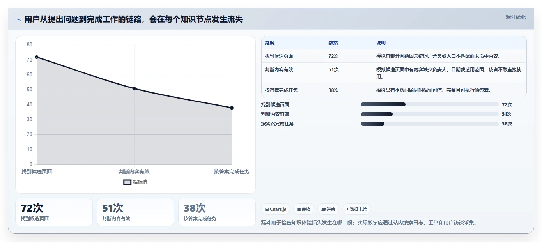Click the progress bar for 按答案完成任务
Screen dimensions: 542x242
click(430, 124)
